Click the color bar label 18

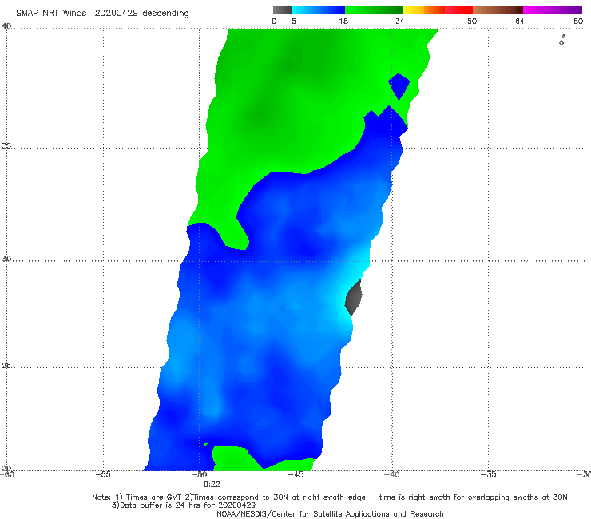(x=343, y=22)
